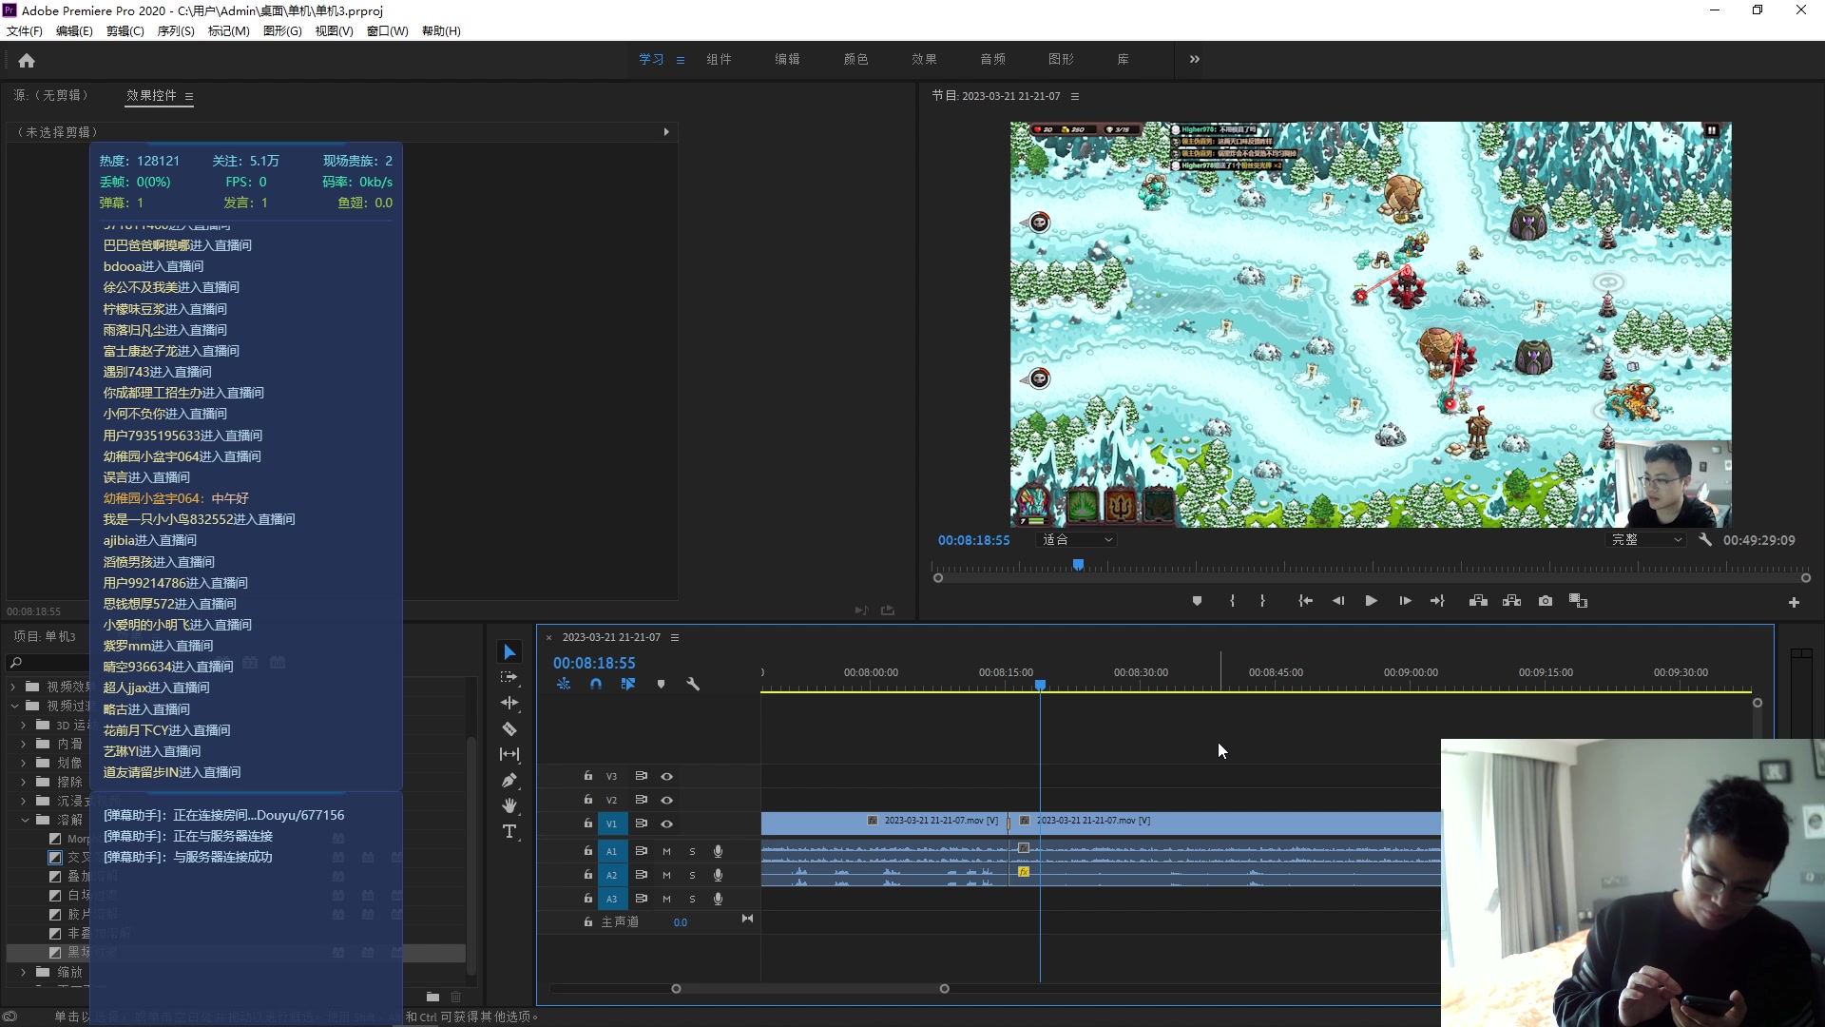The width and height of the screenshot is (1825, 1027).
Task: Expand 缩放 folder
Action: click(23, 972)
